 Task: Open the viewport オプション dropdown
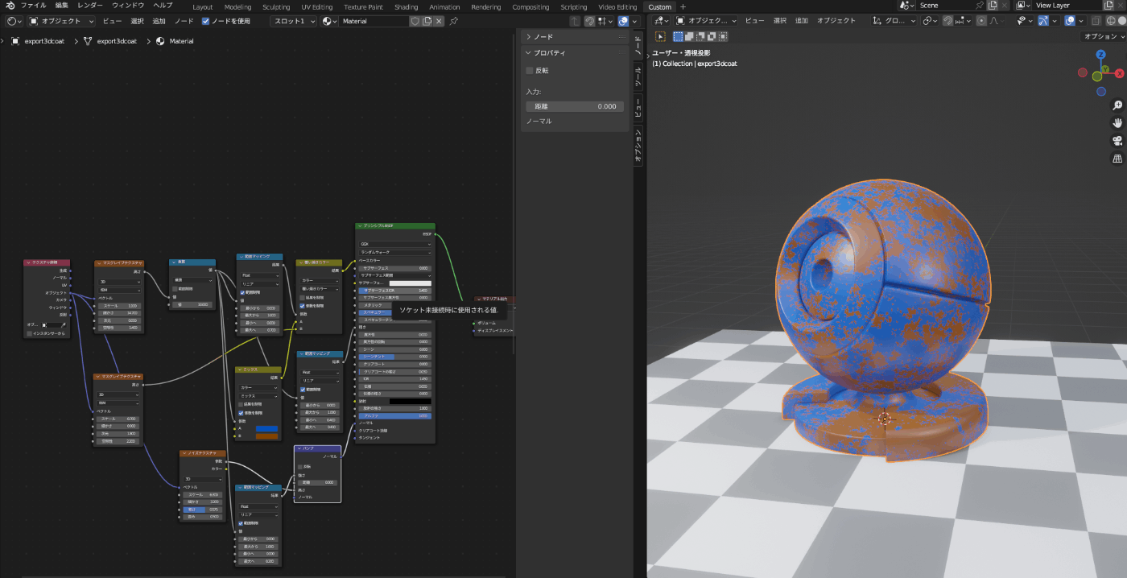click(1101, 36)
